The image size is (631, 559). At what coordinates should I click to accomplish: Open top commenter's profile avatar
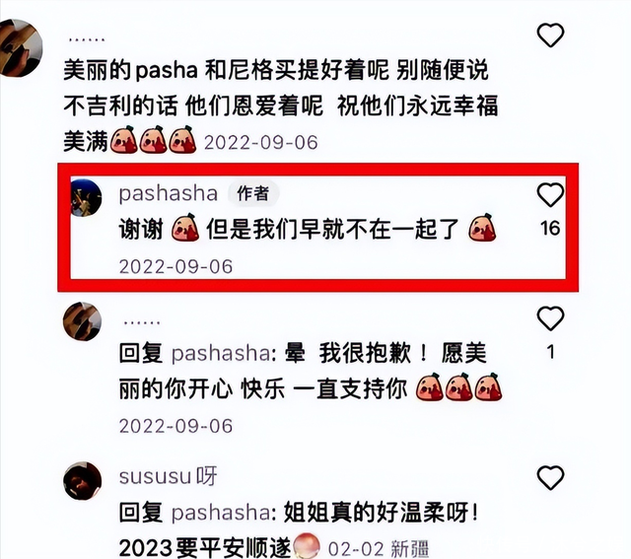pyautogui.click(x=20, y=47)
